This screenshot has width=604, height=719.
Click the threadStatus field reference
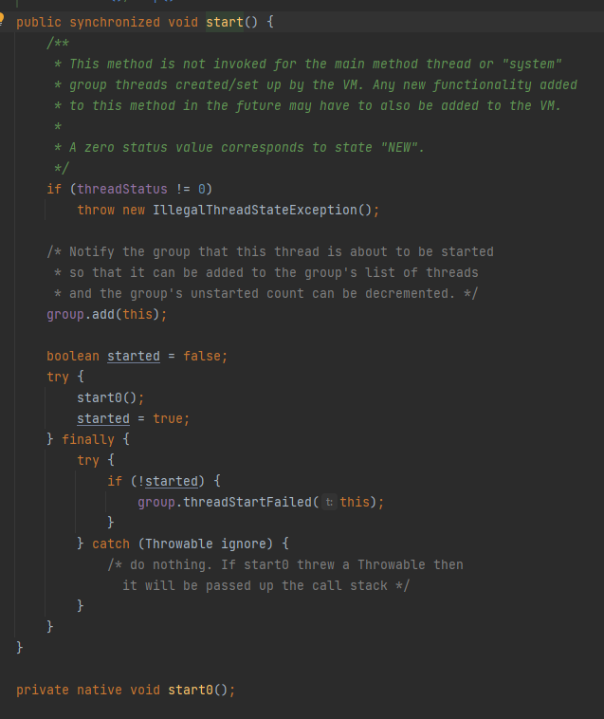(x=122, y=189)
